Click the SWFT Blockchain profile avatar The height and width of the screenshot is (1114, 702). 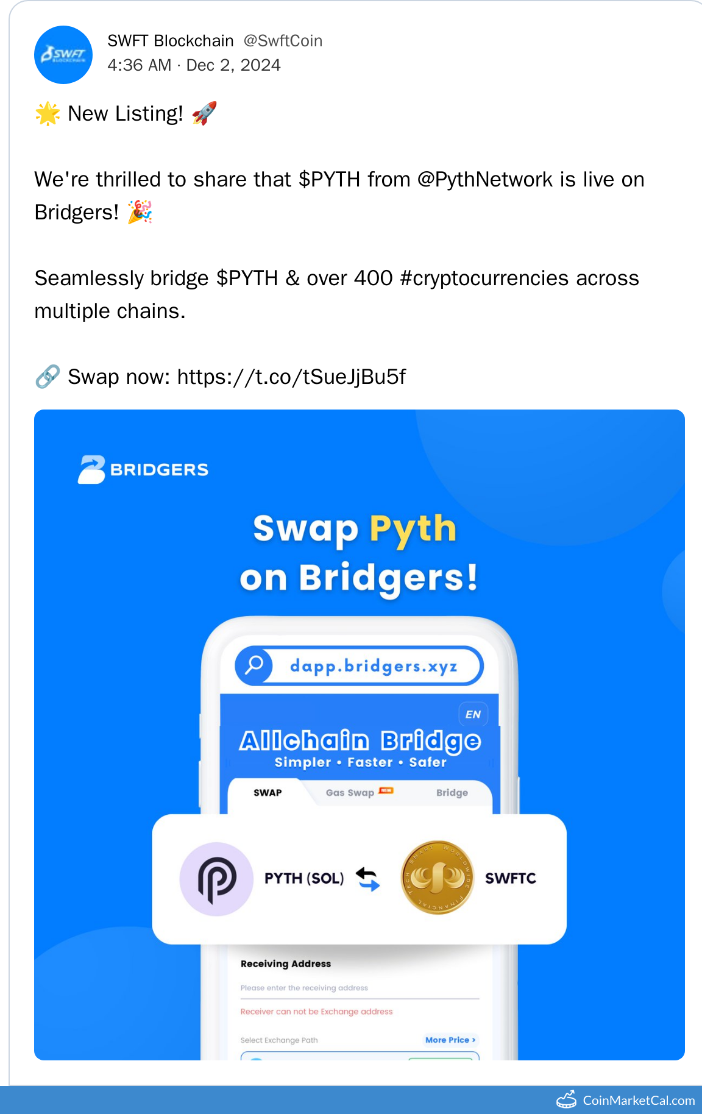coord(63,55)
